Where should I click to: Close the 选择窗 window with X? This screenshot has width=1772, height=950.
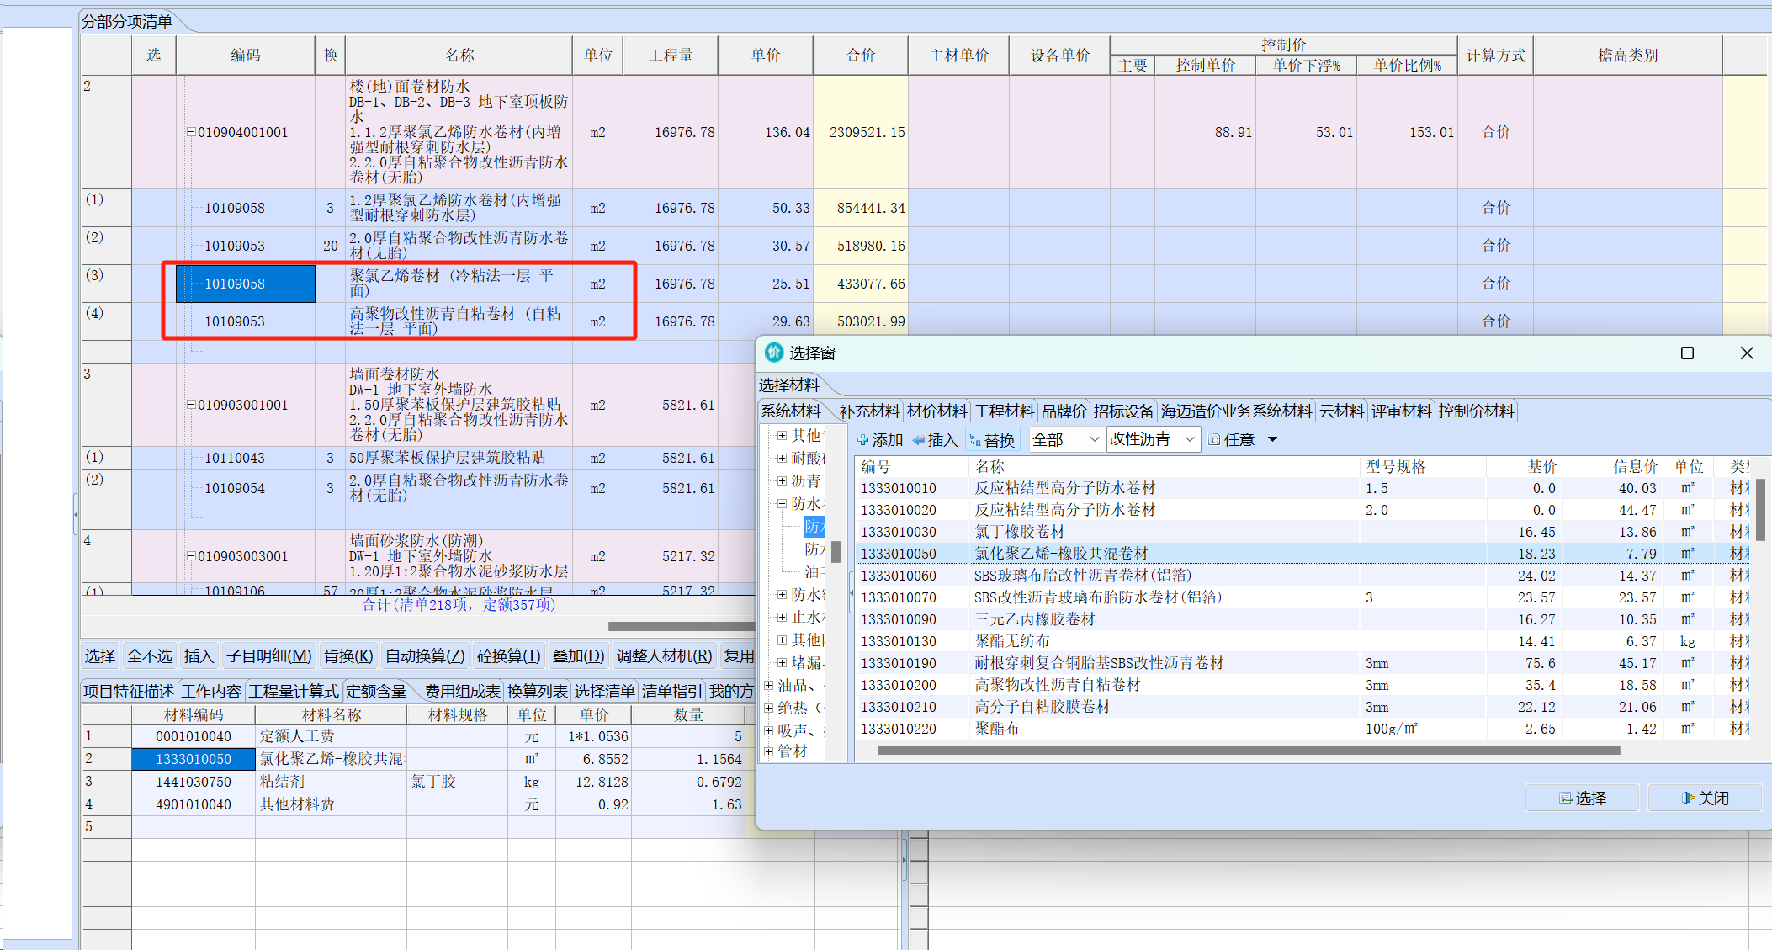[1747, 353]
